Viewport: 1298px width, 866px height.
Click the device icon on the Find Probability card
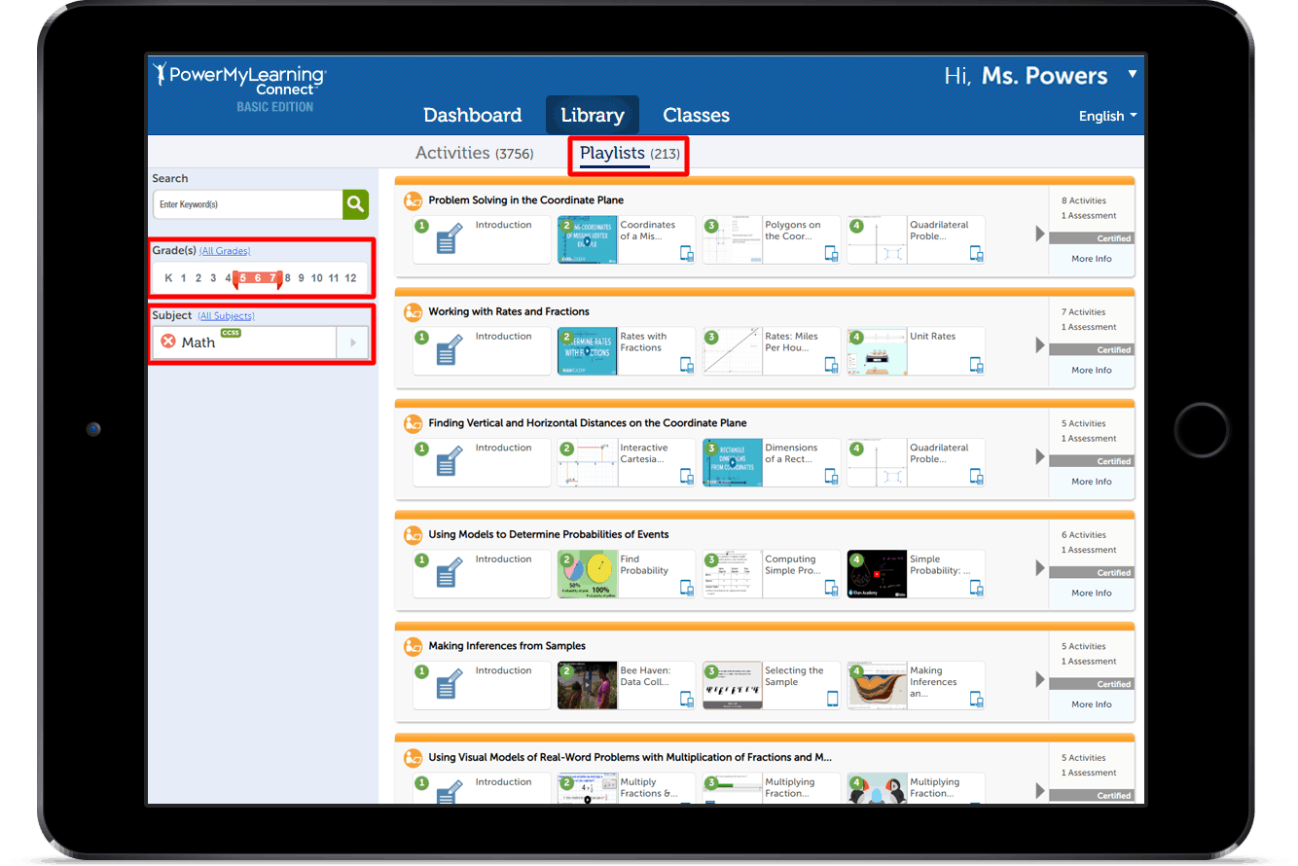click(x=687, y=588)
